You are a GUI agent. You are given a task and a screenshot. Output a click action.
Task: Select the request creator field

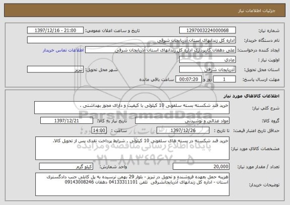[x=160, y=50]
